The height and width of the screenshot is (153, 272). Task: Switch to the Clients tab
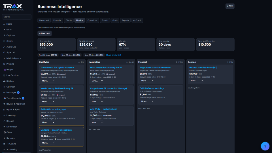tap(69, 20)
